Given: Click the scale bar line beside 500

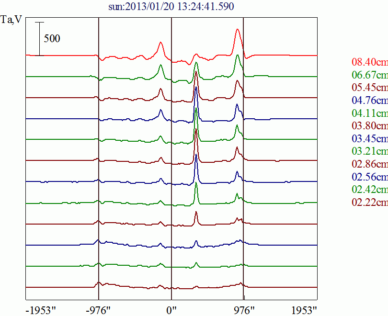Looking at the screenshot, I should pyautogui.click(x=39, y=39).
